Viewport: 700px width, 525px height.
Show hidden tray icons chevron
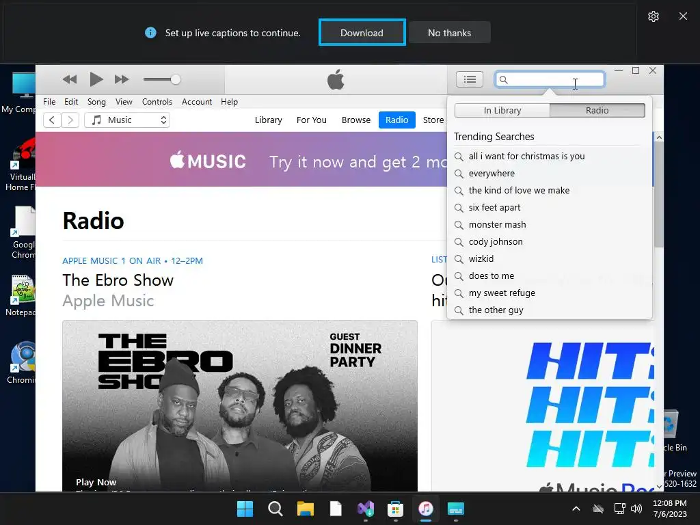pyautogui.click(x=576, y=509)
